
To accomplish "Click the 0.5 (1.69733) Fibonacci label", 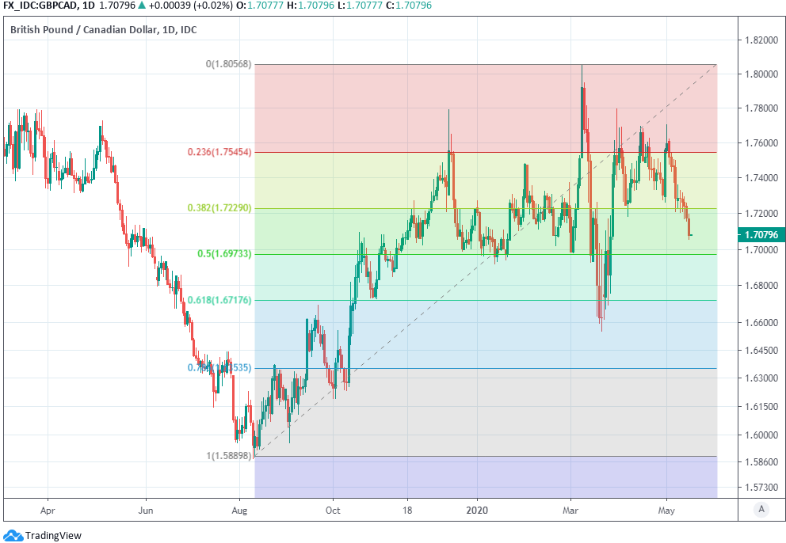I will point(224,254).
